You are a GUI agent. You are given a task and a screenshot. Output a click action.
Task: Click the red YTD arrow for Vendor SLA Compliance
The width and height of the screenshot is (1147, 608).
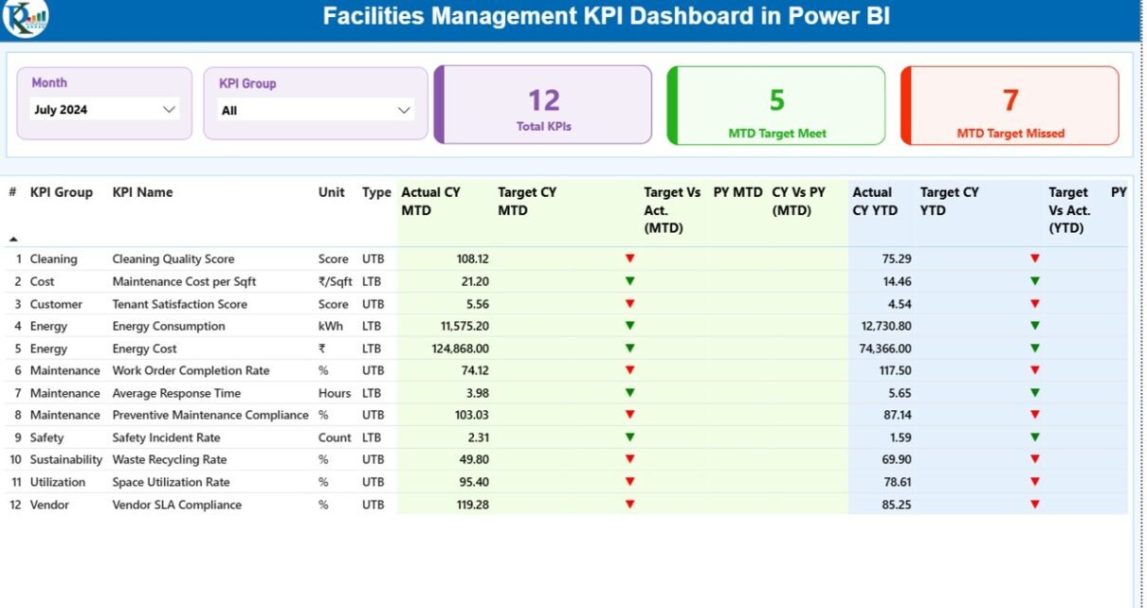pyautogui.click(x=1035, y=505)
